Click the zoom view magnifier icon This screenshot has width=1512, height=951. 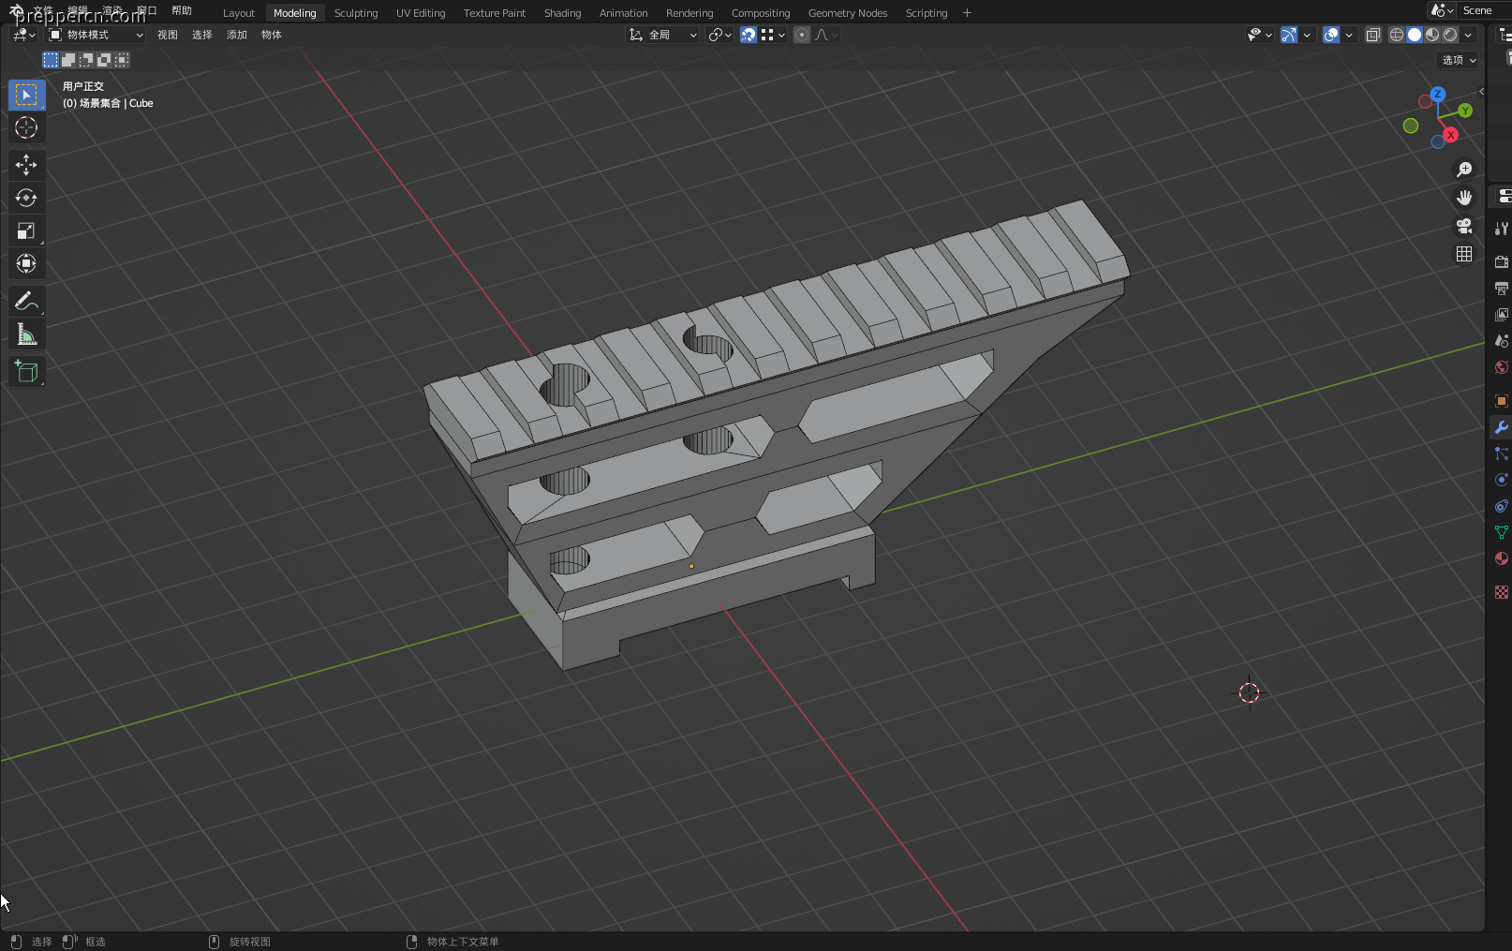pos(1463,170)
